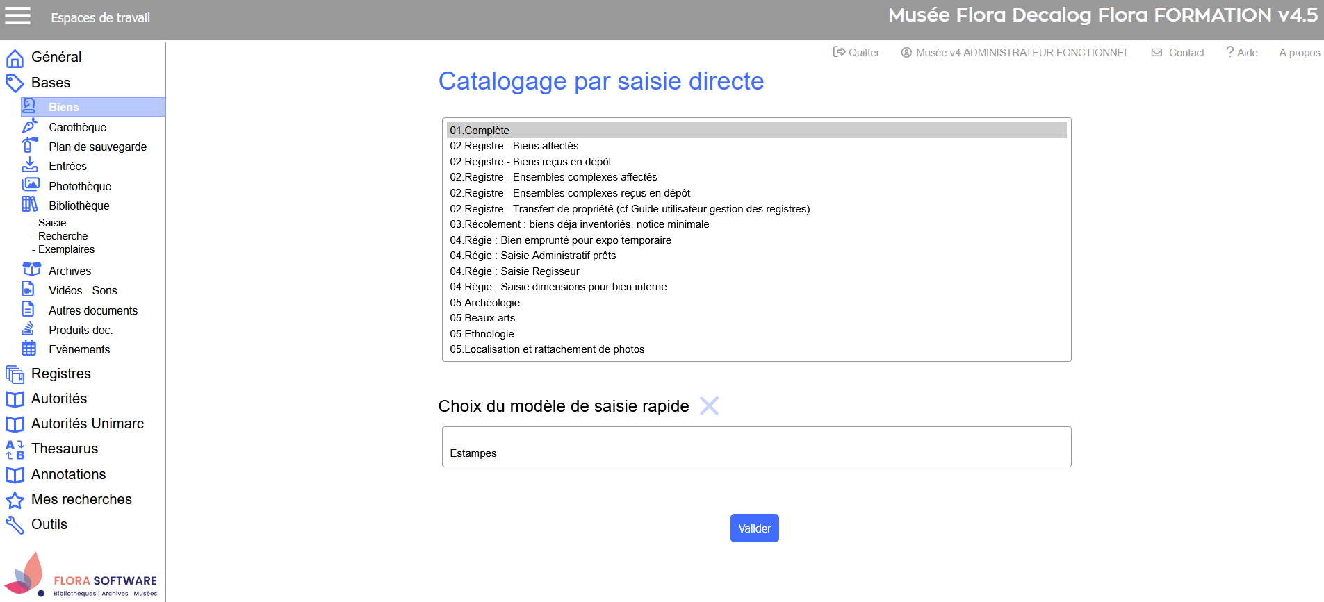Click the Carothèque icon in sidebar
Viewport: 1324px width, 602px height.
29,126
